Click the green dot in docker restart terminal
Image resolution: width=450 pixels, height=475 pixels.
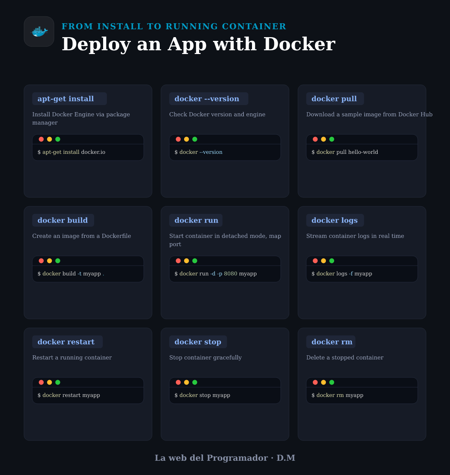click(x=58, y=382)
